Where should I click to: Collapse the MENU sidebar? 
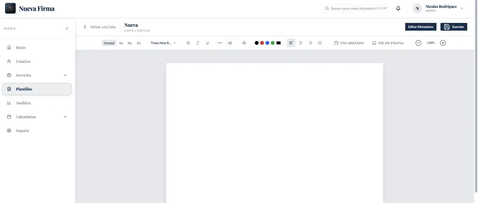[x=67, y=28]
